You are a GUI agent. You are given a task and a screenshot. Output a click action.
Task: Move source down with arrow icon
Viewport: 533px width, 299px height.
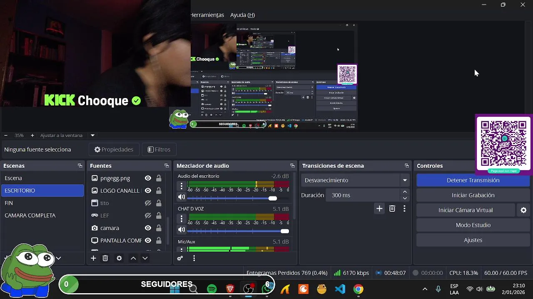click(145, 258)
